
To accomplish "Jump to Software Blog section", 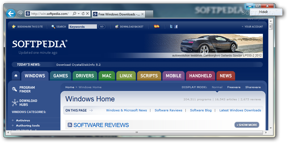I will point(201,110).
